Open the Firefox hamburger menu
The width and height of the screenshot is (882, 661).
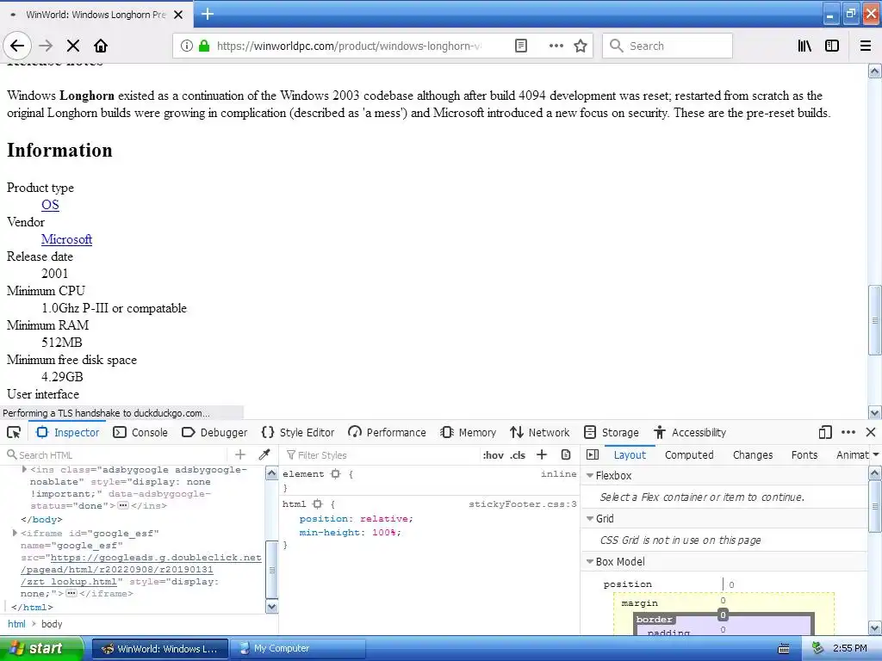tap(866, 46)
